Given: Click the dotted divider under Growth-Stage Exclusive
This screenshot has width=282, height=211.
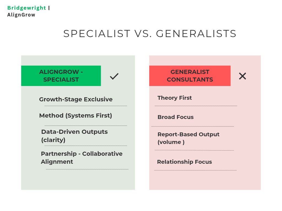Looking at the screenshot, I should pos(86,106).
